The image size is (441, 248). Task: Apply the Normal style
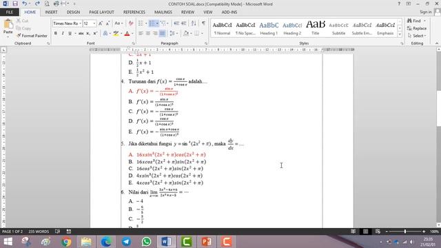pyautogui.click(x=222, y=28)
